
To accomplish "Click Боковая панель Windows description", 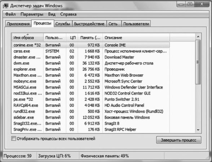I will point(127,117).
